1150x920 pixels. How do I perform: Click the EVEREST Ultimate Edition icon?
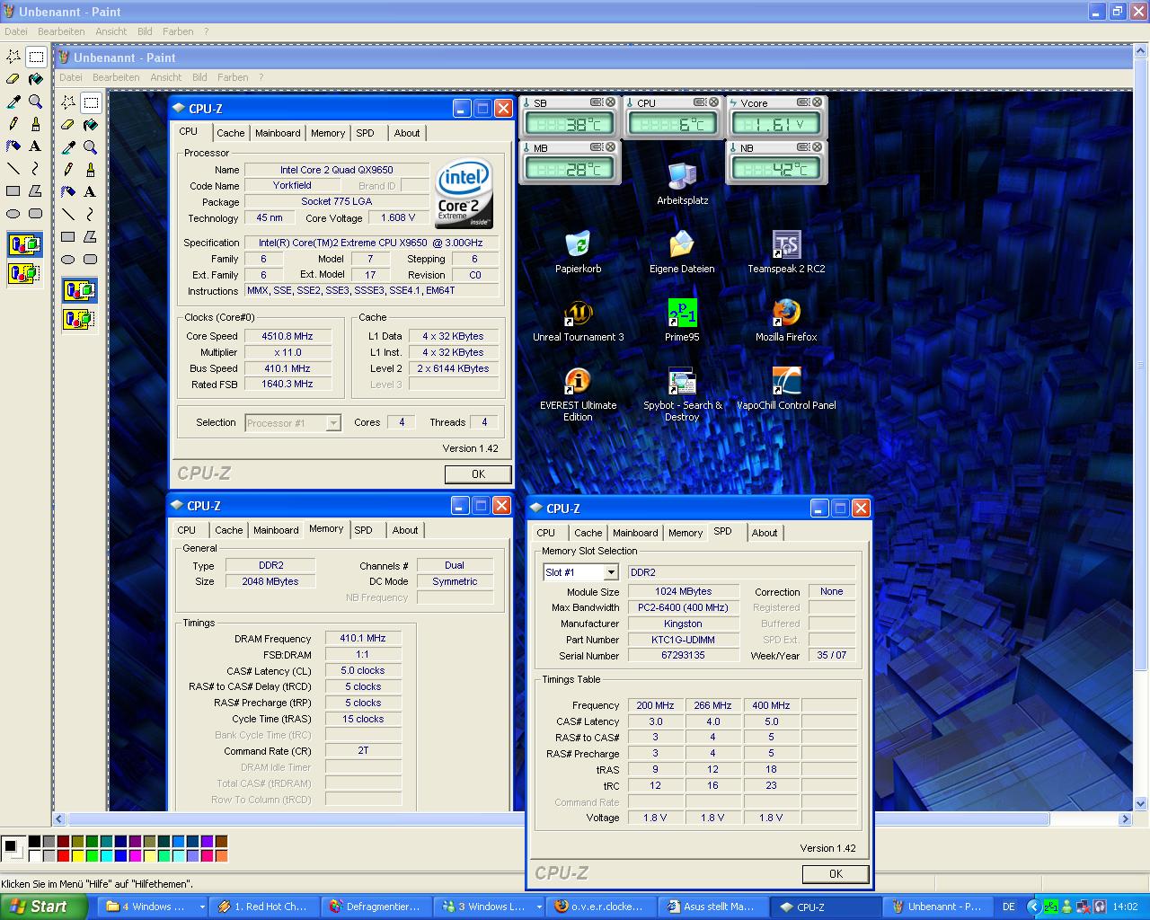point(578,394)
